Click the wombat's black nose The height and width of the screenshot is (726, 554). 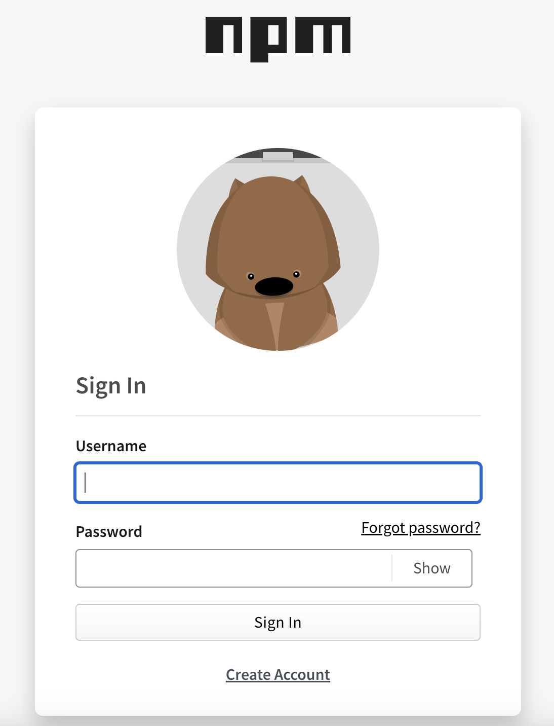pyautogui.click(x=274, y=286)
